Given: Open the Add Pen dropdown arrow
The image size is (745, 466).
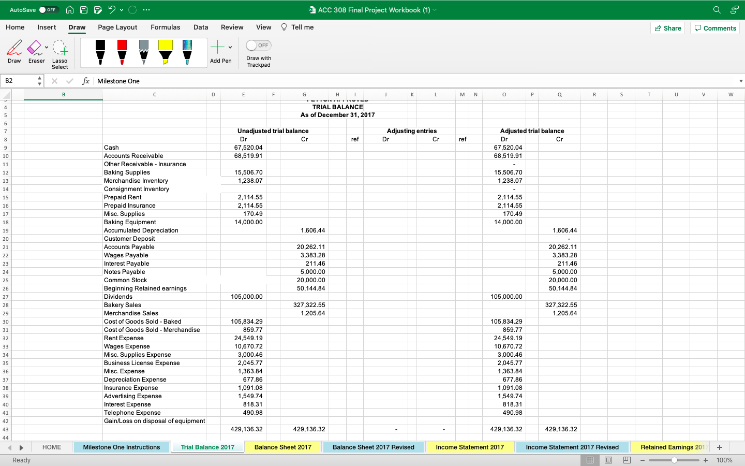Looking at the screenshot, I should pos(230,47).
